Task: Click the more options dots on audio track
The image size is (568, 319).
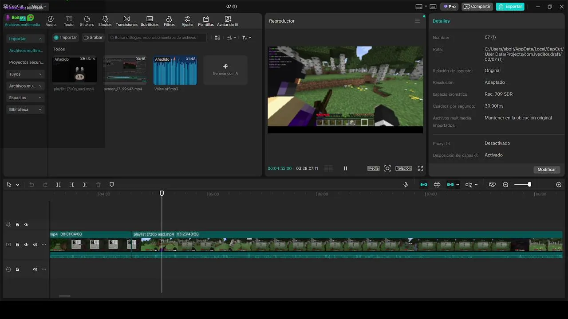Action: tap(44, 269)
